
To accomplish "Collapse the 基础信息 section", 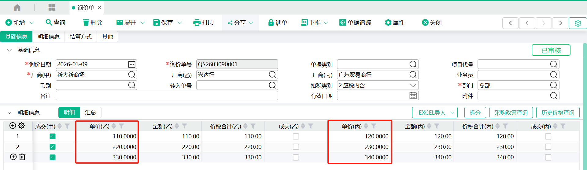I will pos(9,50).
